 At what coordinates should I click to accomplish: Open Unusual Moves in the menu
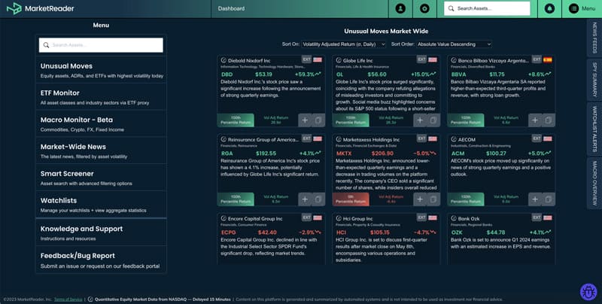(101, 70)
